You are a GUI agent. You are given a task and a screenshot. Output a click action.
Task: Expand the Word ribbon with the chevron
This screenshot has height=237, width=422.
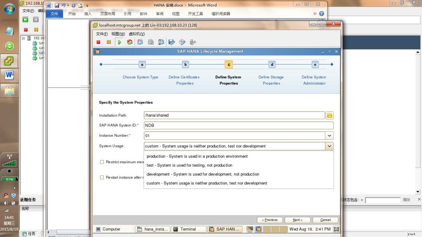315,14
